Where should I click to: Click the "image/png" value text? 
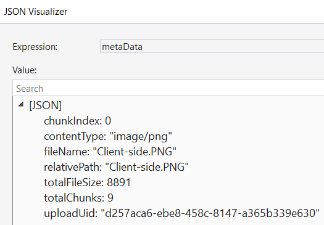tap(141, 136)
